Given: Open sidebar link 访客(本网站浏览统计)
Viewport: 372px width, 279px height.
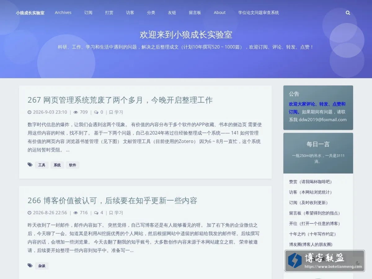Looking at the screenshot, I should (311, 192).
